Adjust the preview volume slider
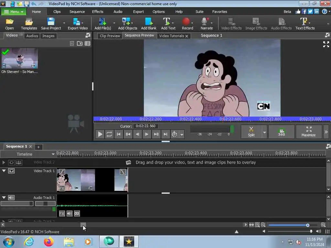 [311, 231]
